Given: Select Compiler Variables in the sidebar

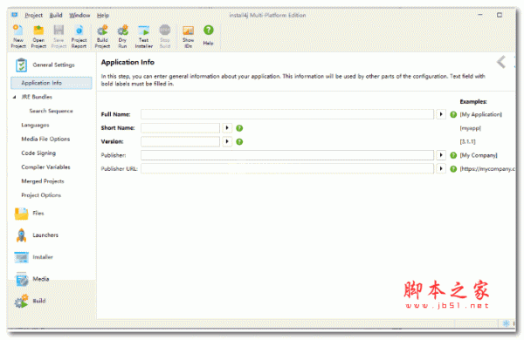Looking at the screenshot, I should click(x=45, y=167).
